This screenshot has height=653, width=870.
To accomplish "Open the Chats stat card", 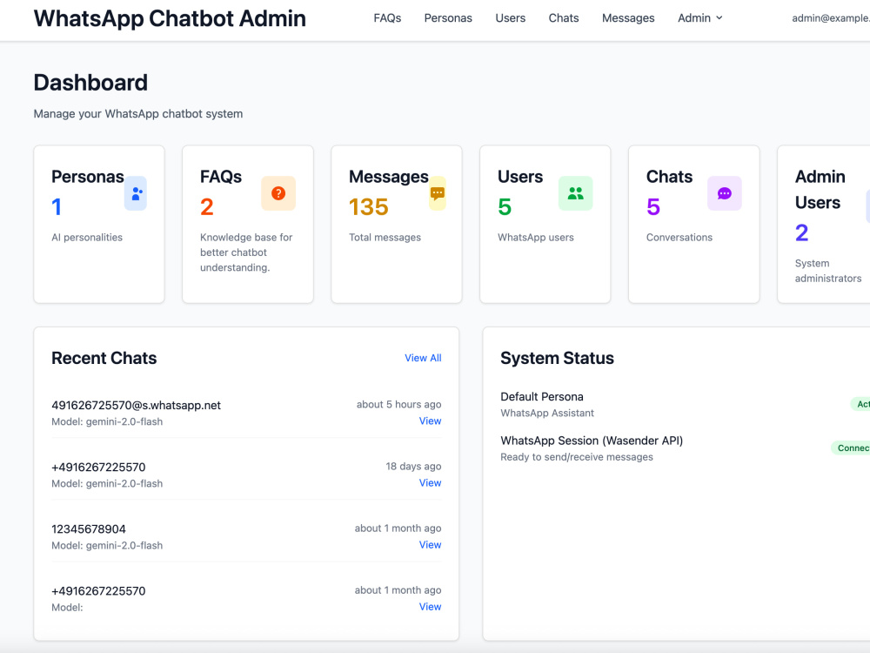I will point(693,225).
